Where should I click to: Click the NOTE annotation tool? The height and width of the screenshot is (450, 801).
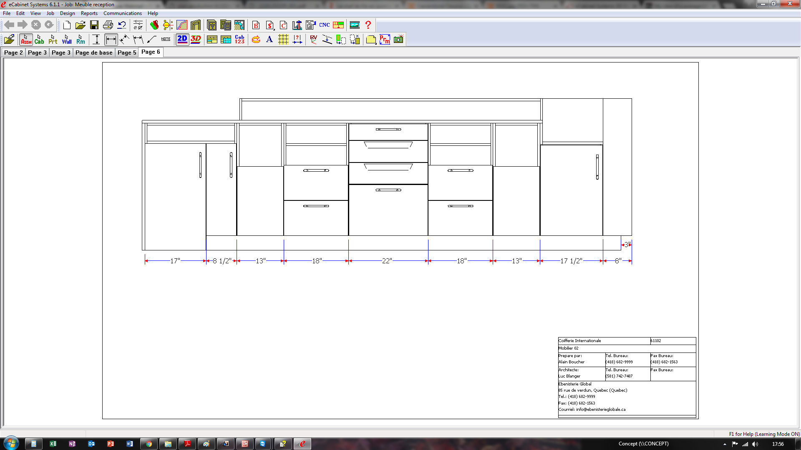166,39
